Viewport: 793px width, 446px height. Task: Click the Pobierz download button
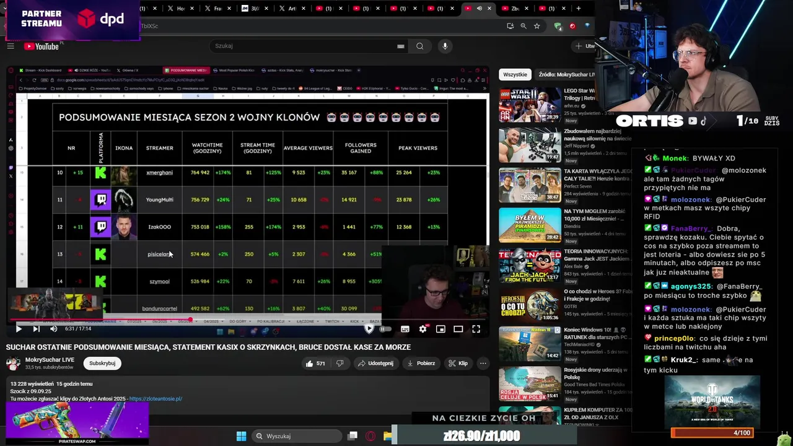point(421,364)
